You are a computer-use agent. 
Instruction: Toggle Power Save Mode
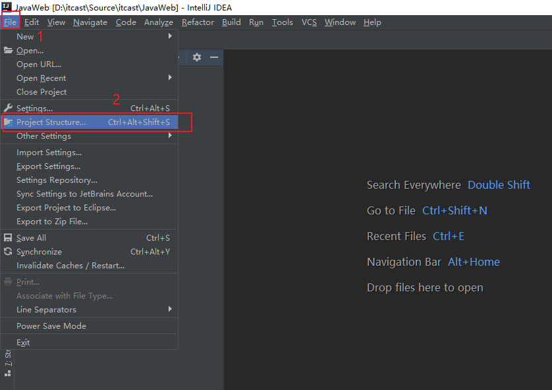coord(90,326)
